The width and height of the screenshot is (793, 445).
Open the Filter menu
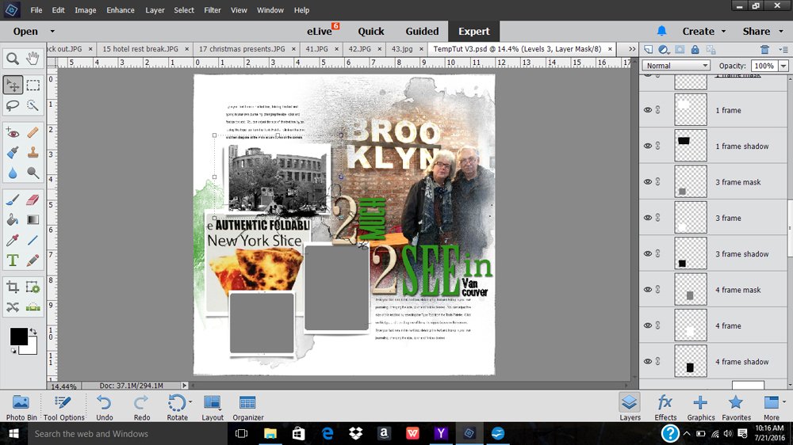[x=213, y=10]
